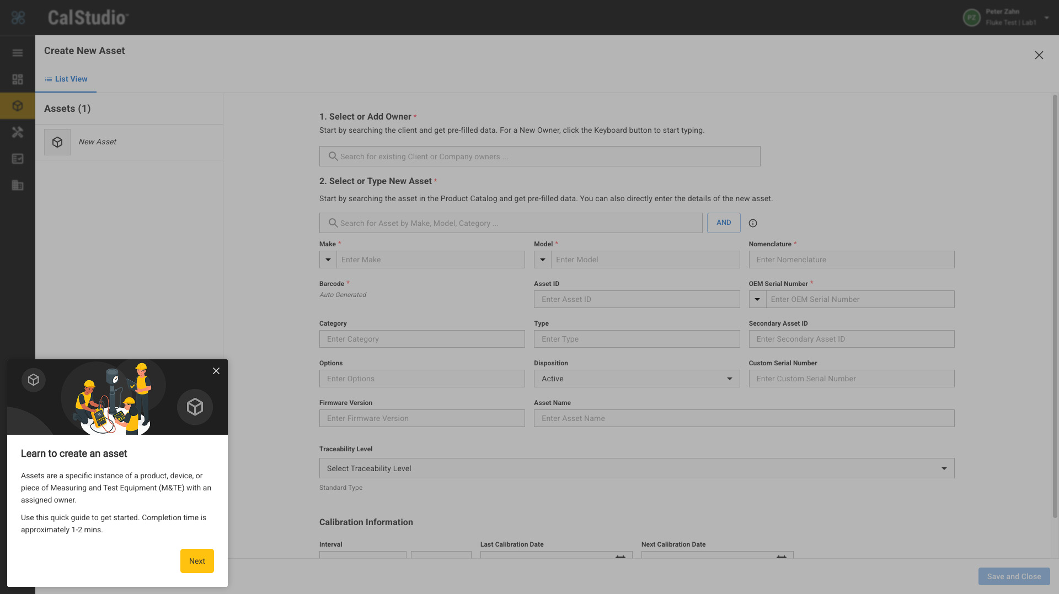Image resolution: width=1059 pixels, height=594 pixels.
Task: Focus the client or company owner search field
Action: [x=539, y=156]
